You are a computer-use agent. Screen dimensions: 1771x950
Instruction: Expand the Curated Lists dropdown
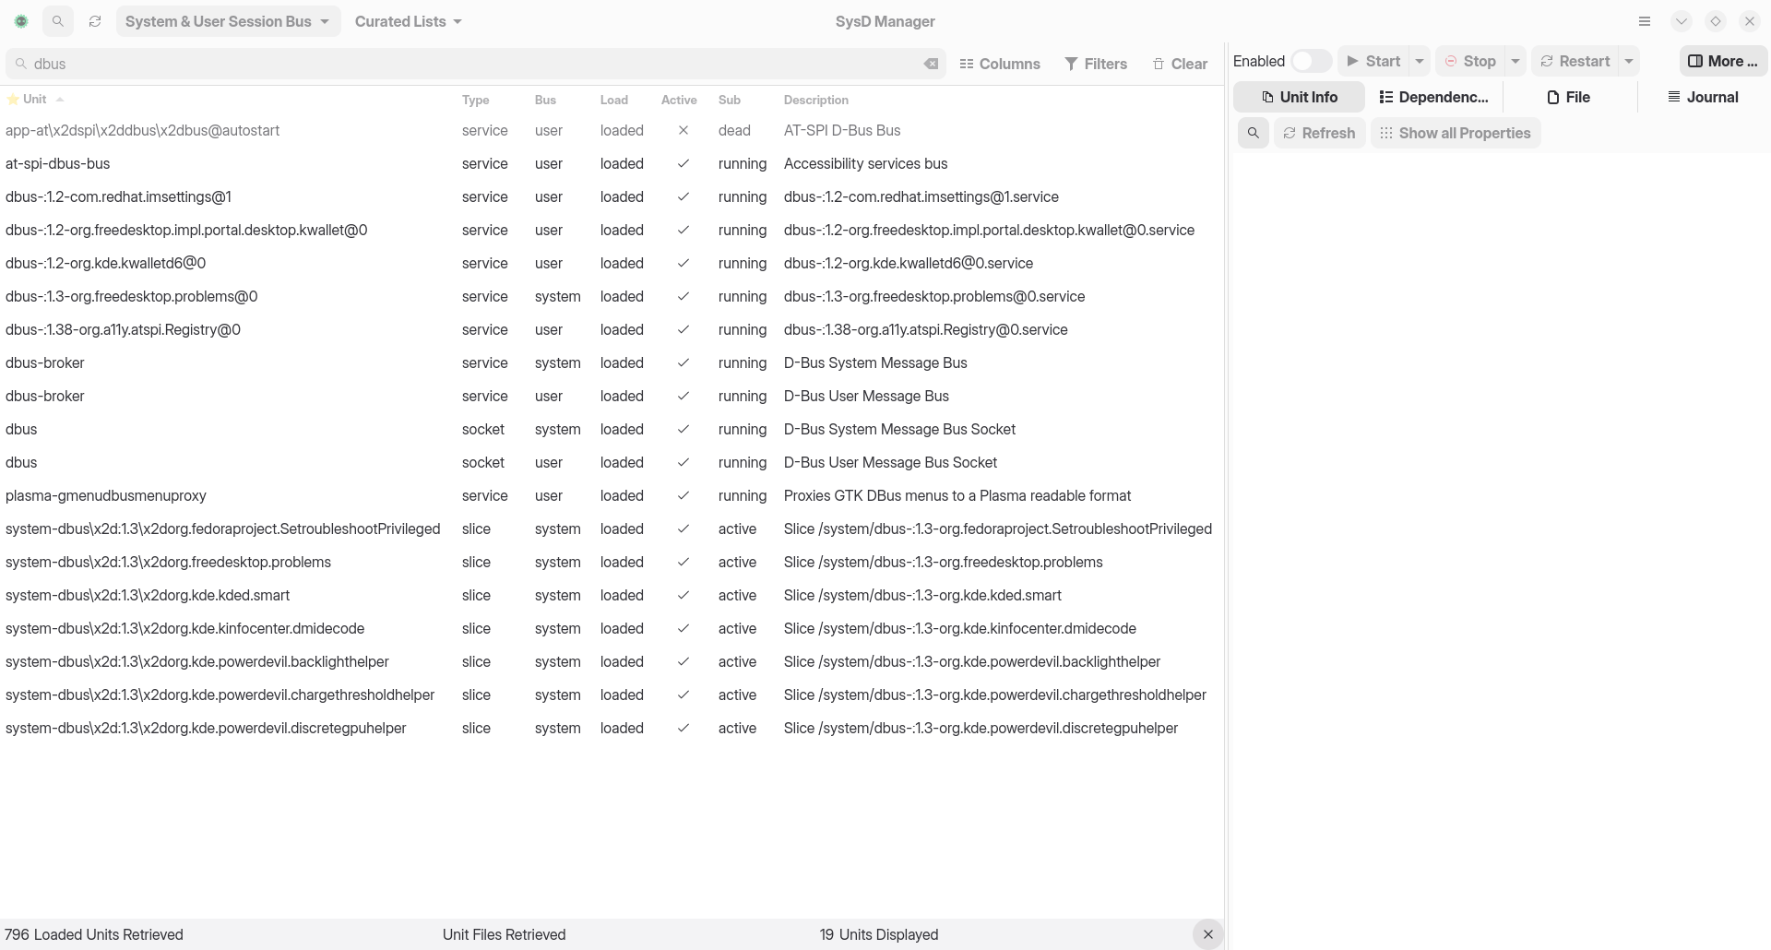point(408,21)
